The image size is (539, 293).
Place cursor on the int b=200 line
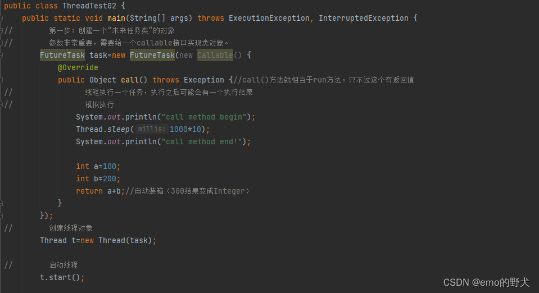(98, 179)
